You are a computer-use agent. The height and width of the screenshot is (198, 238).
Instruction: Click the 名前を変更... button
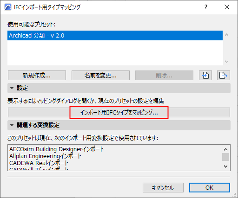pyautogui.click(x=100, y=76)
